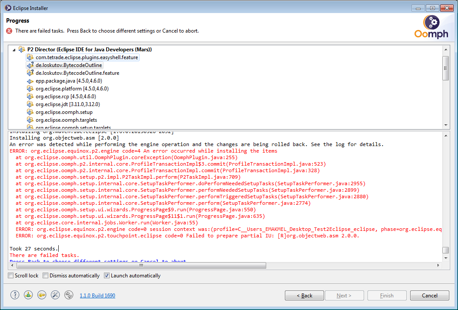The height and width of the screenshot is (310, 458).
Task: Enable the Scroll lock checkbox
Action: tap(11, 276)
